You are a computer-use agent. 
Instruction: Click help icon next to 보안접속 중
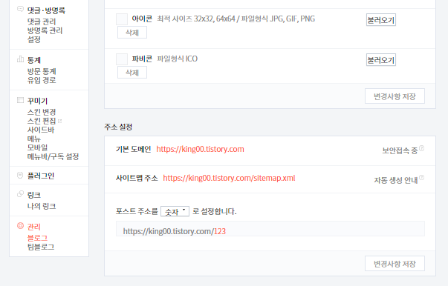[422, 148]
